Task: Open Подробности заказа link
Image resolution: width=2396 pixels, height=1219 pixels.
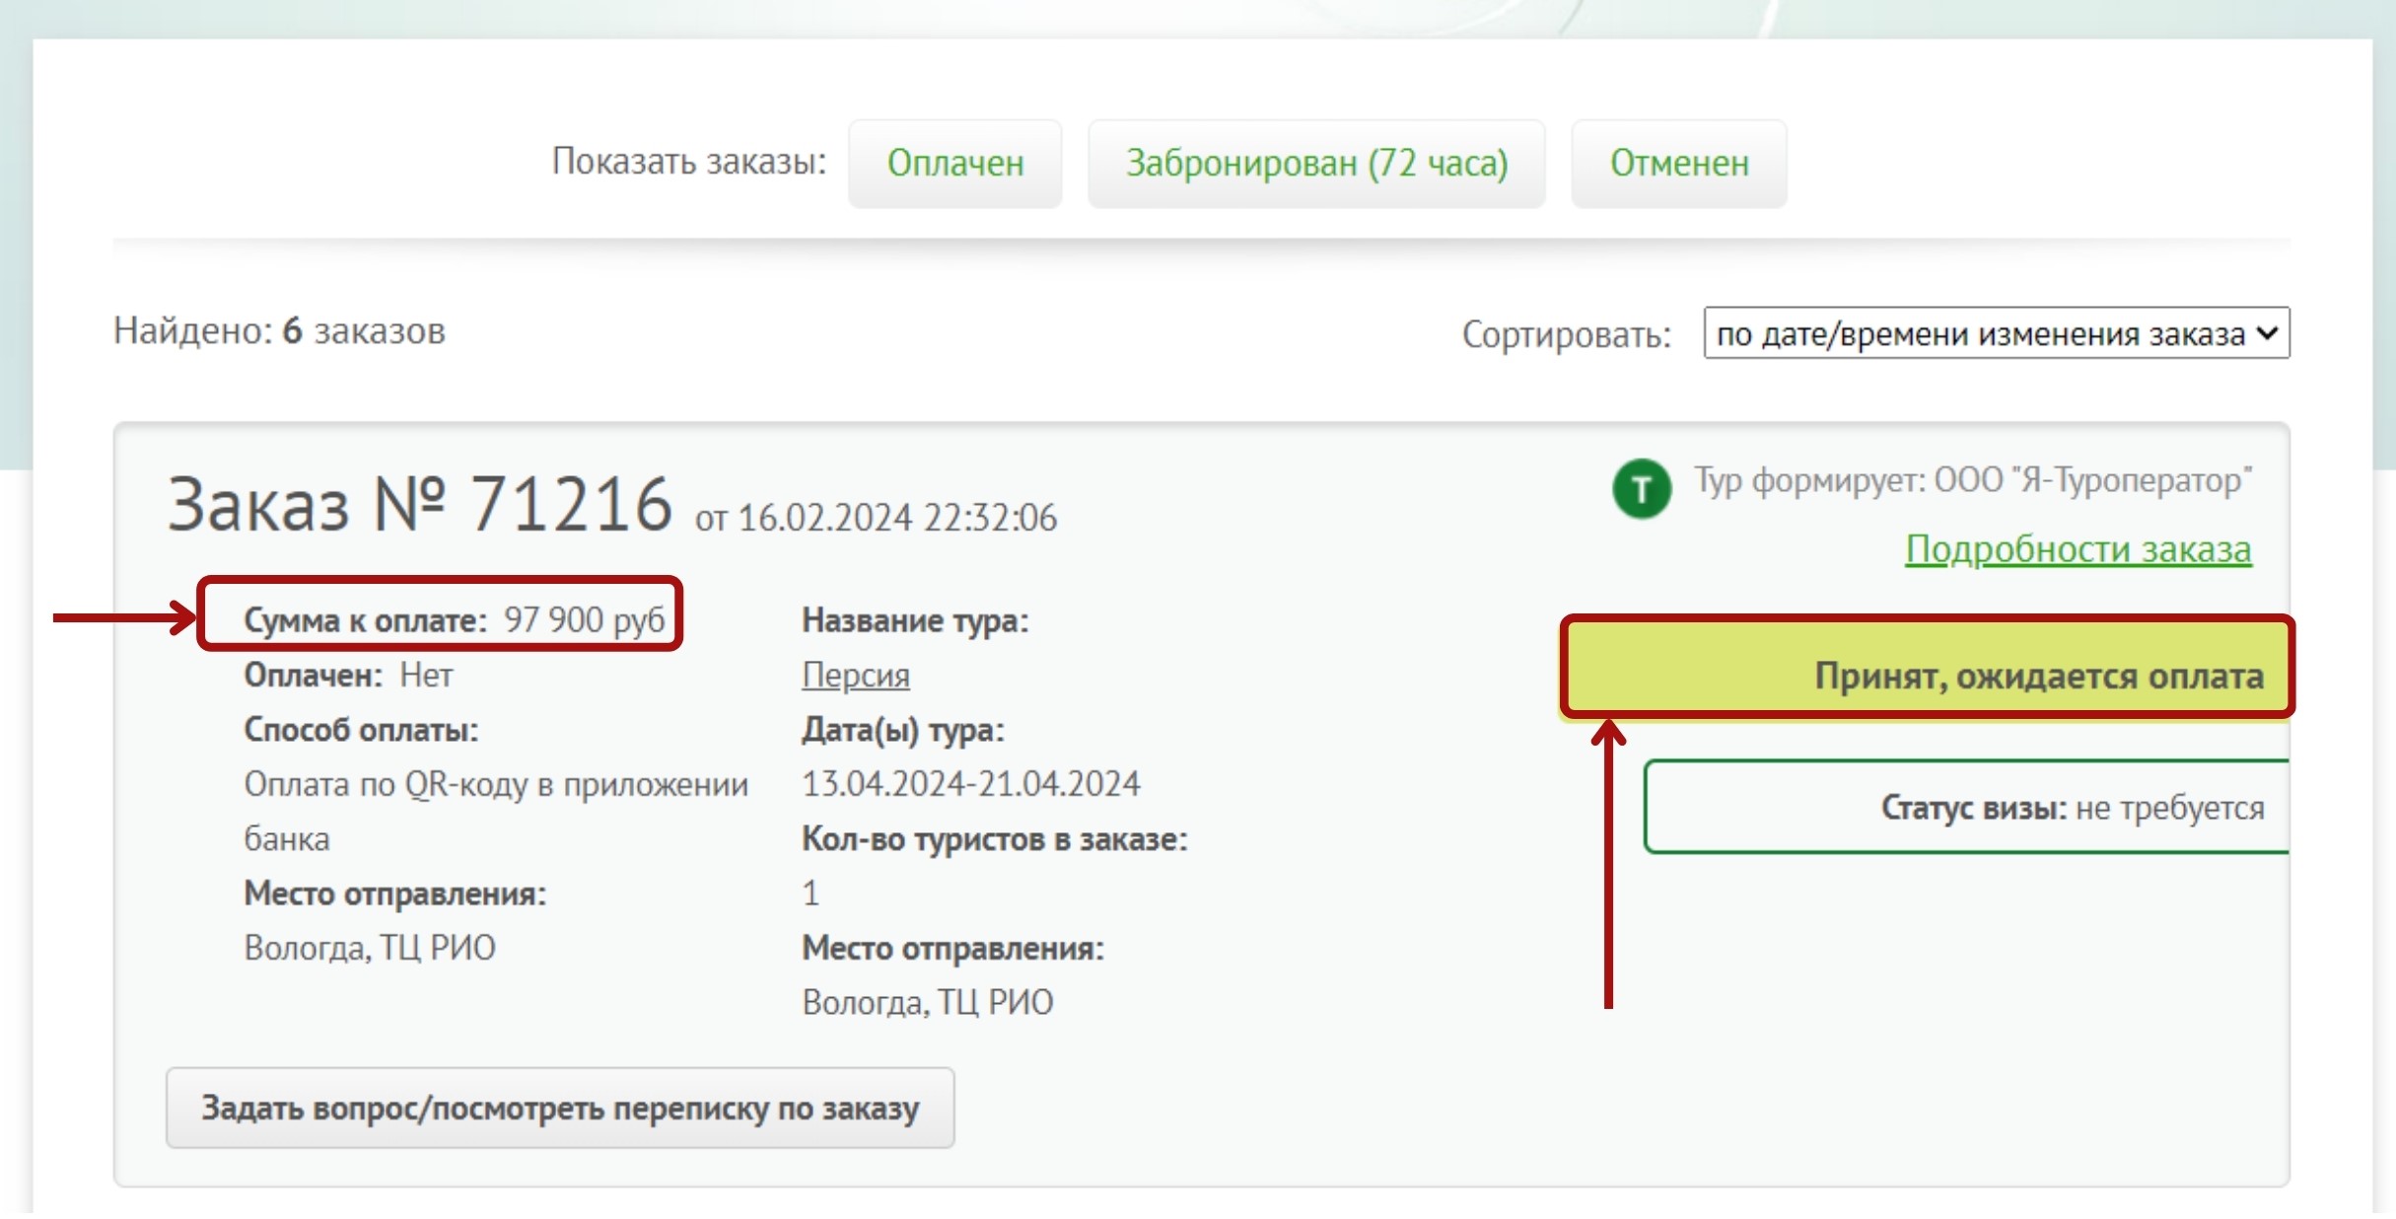Action: [2078, 548]
